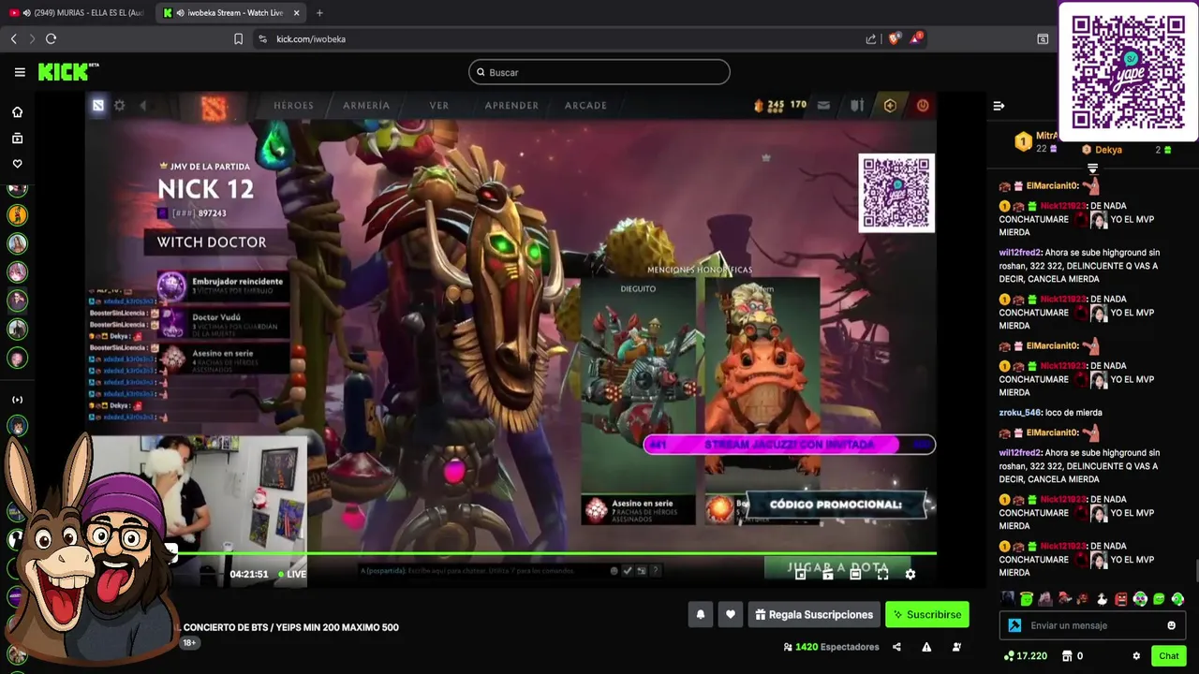Close the iwobeka Stream tab

(296, 13)
